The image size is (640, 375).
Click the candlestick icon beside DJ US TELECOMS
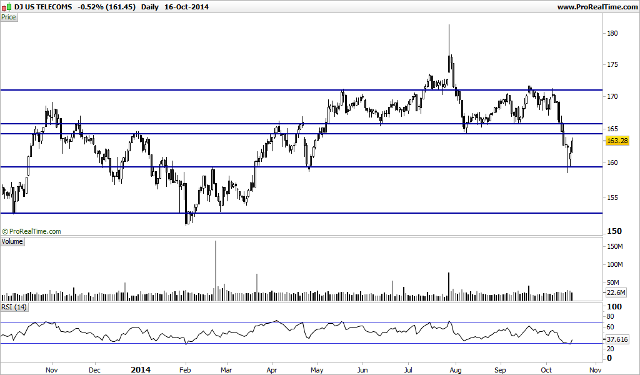point(6,6)
